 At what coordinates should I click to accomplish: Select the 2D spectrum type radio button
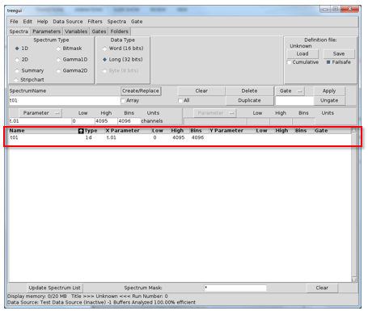[x=17, y=60]
